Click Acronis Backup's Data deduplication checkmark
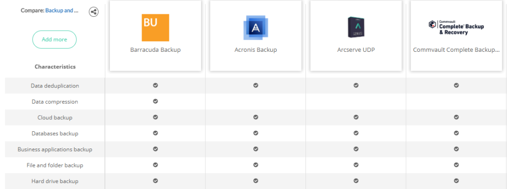507x189 pixels. [256, 85]
